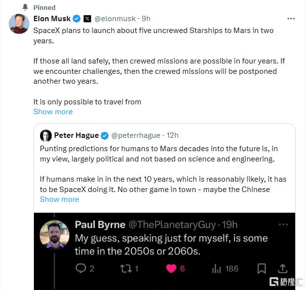Click the Elon Musk display name
306x290 pixels.
52,19
